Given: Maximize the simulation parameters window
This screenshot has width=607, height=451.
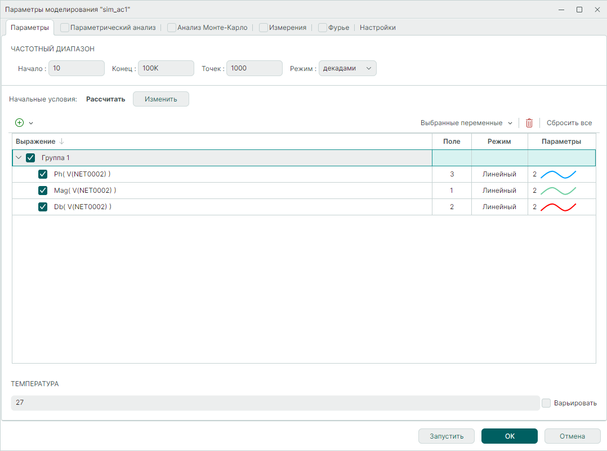Looking at the screenshot, I should click(579, 10).
